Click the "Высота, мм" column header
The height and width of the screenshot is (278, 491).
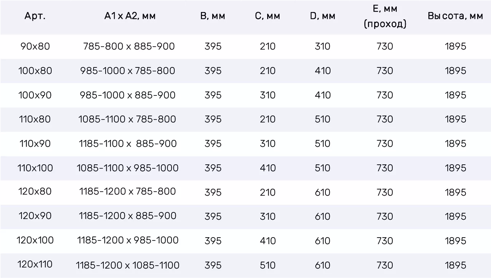(455, 16)
